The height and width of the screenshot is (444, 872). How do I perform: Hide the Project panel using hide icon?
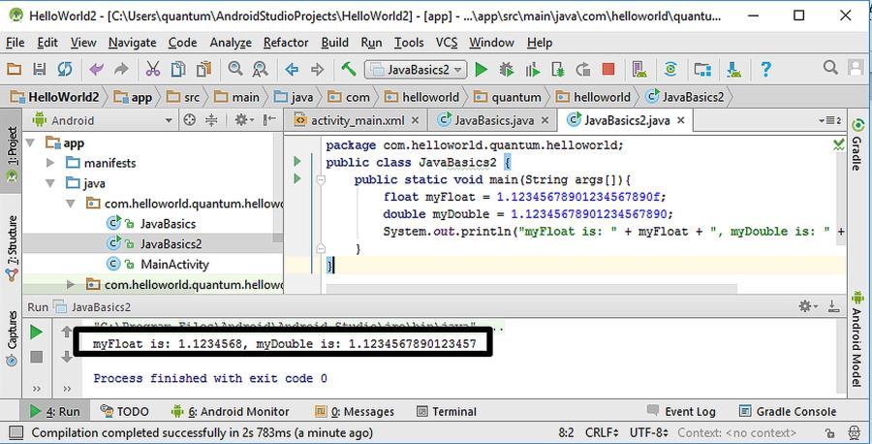click(x=269, y=120)
